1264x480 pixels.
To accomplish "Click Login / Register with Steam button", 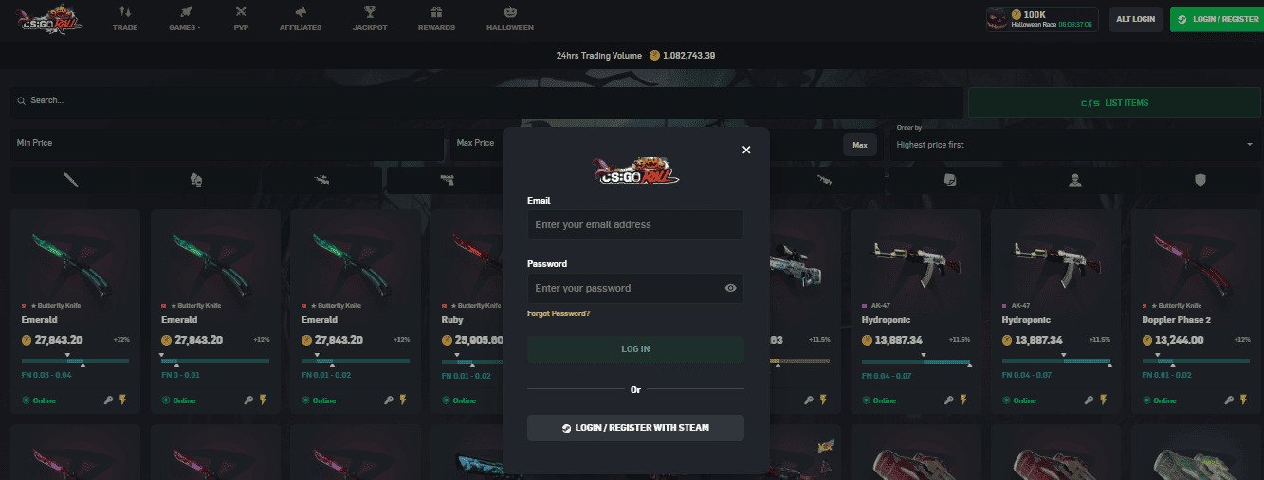I will click(x=635, y=428).
